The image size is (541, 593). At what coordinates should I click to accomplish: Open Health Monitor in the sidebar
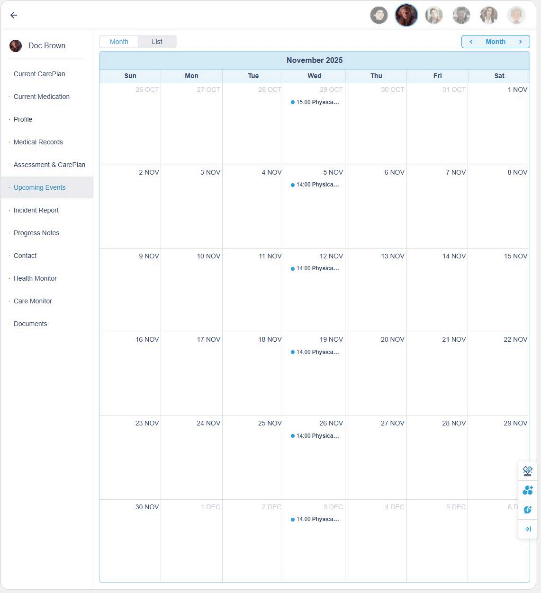(35, 278)
